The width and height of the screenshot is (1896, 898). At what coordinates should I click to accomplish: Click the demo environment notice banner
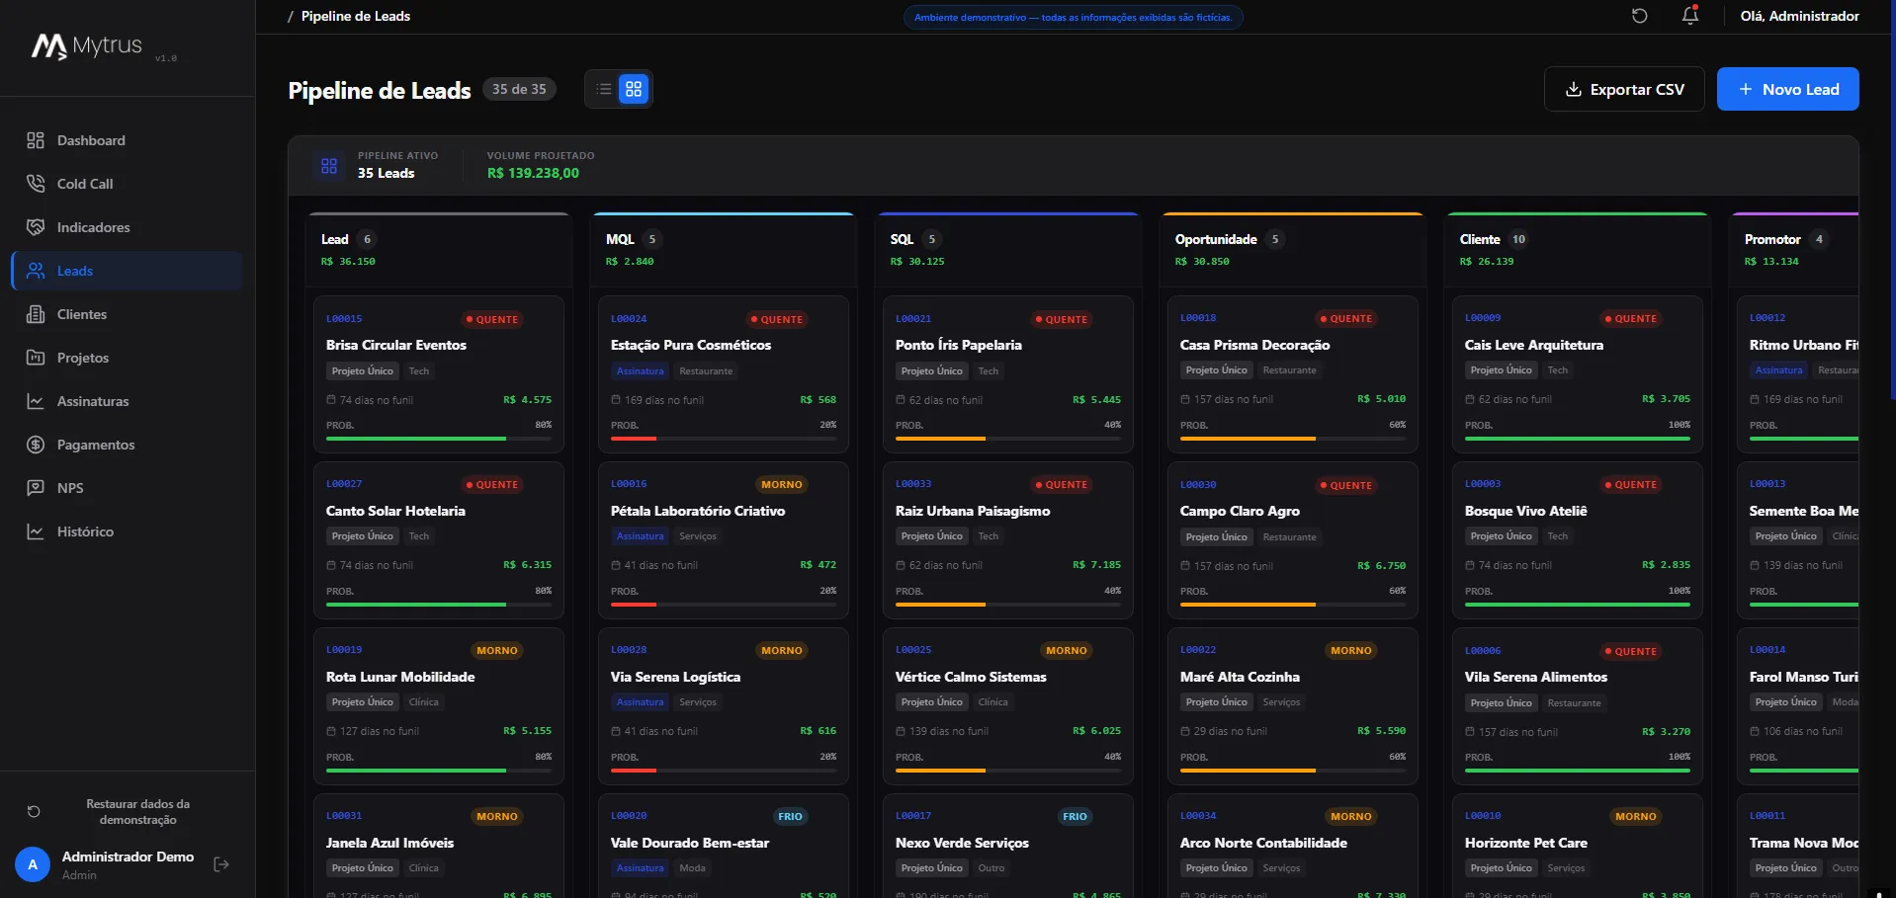click(1073, 17)
